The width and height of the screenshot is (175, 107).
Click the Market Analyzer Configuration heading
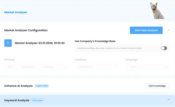tap(26, 30)
